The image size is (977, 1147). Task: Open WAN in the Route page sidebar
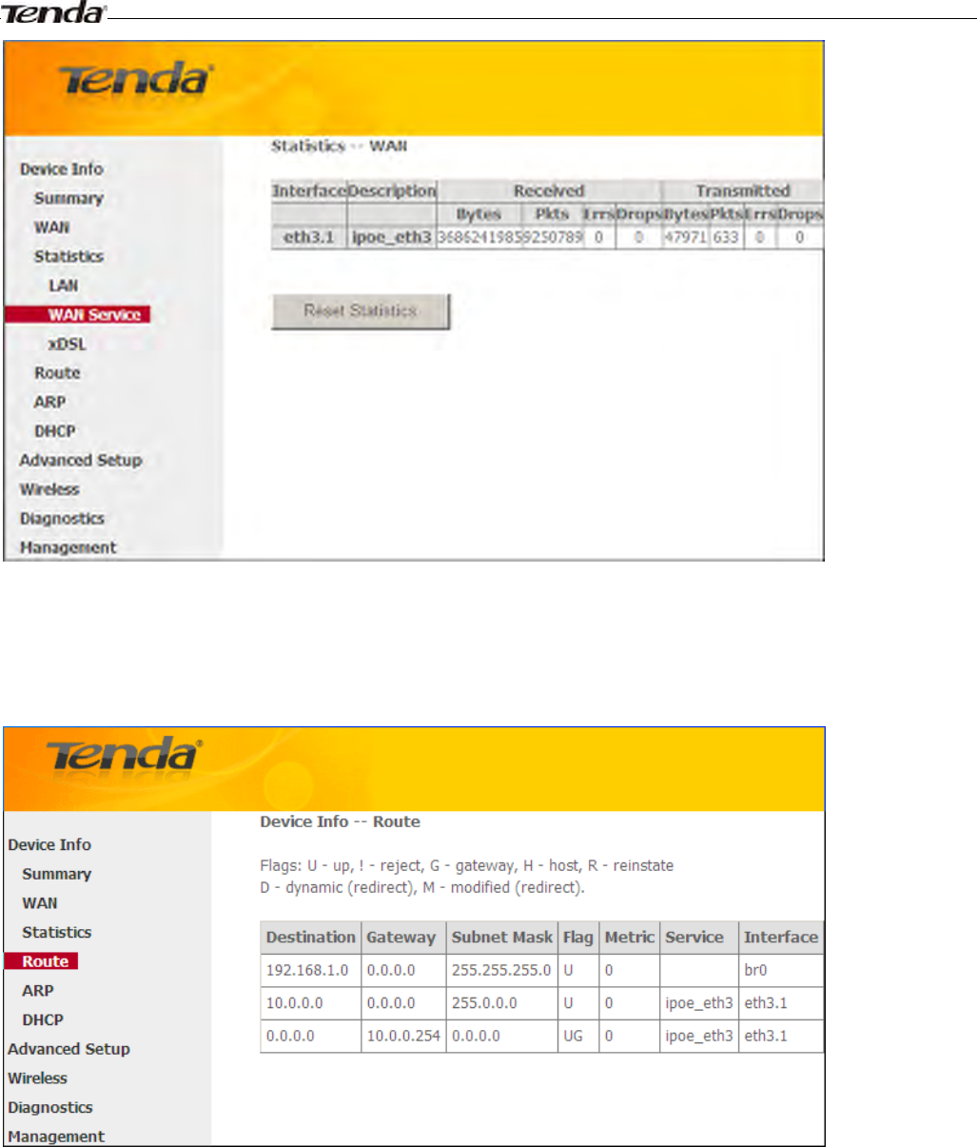point(40,903)
